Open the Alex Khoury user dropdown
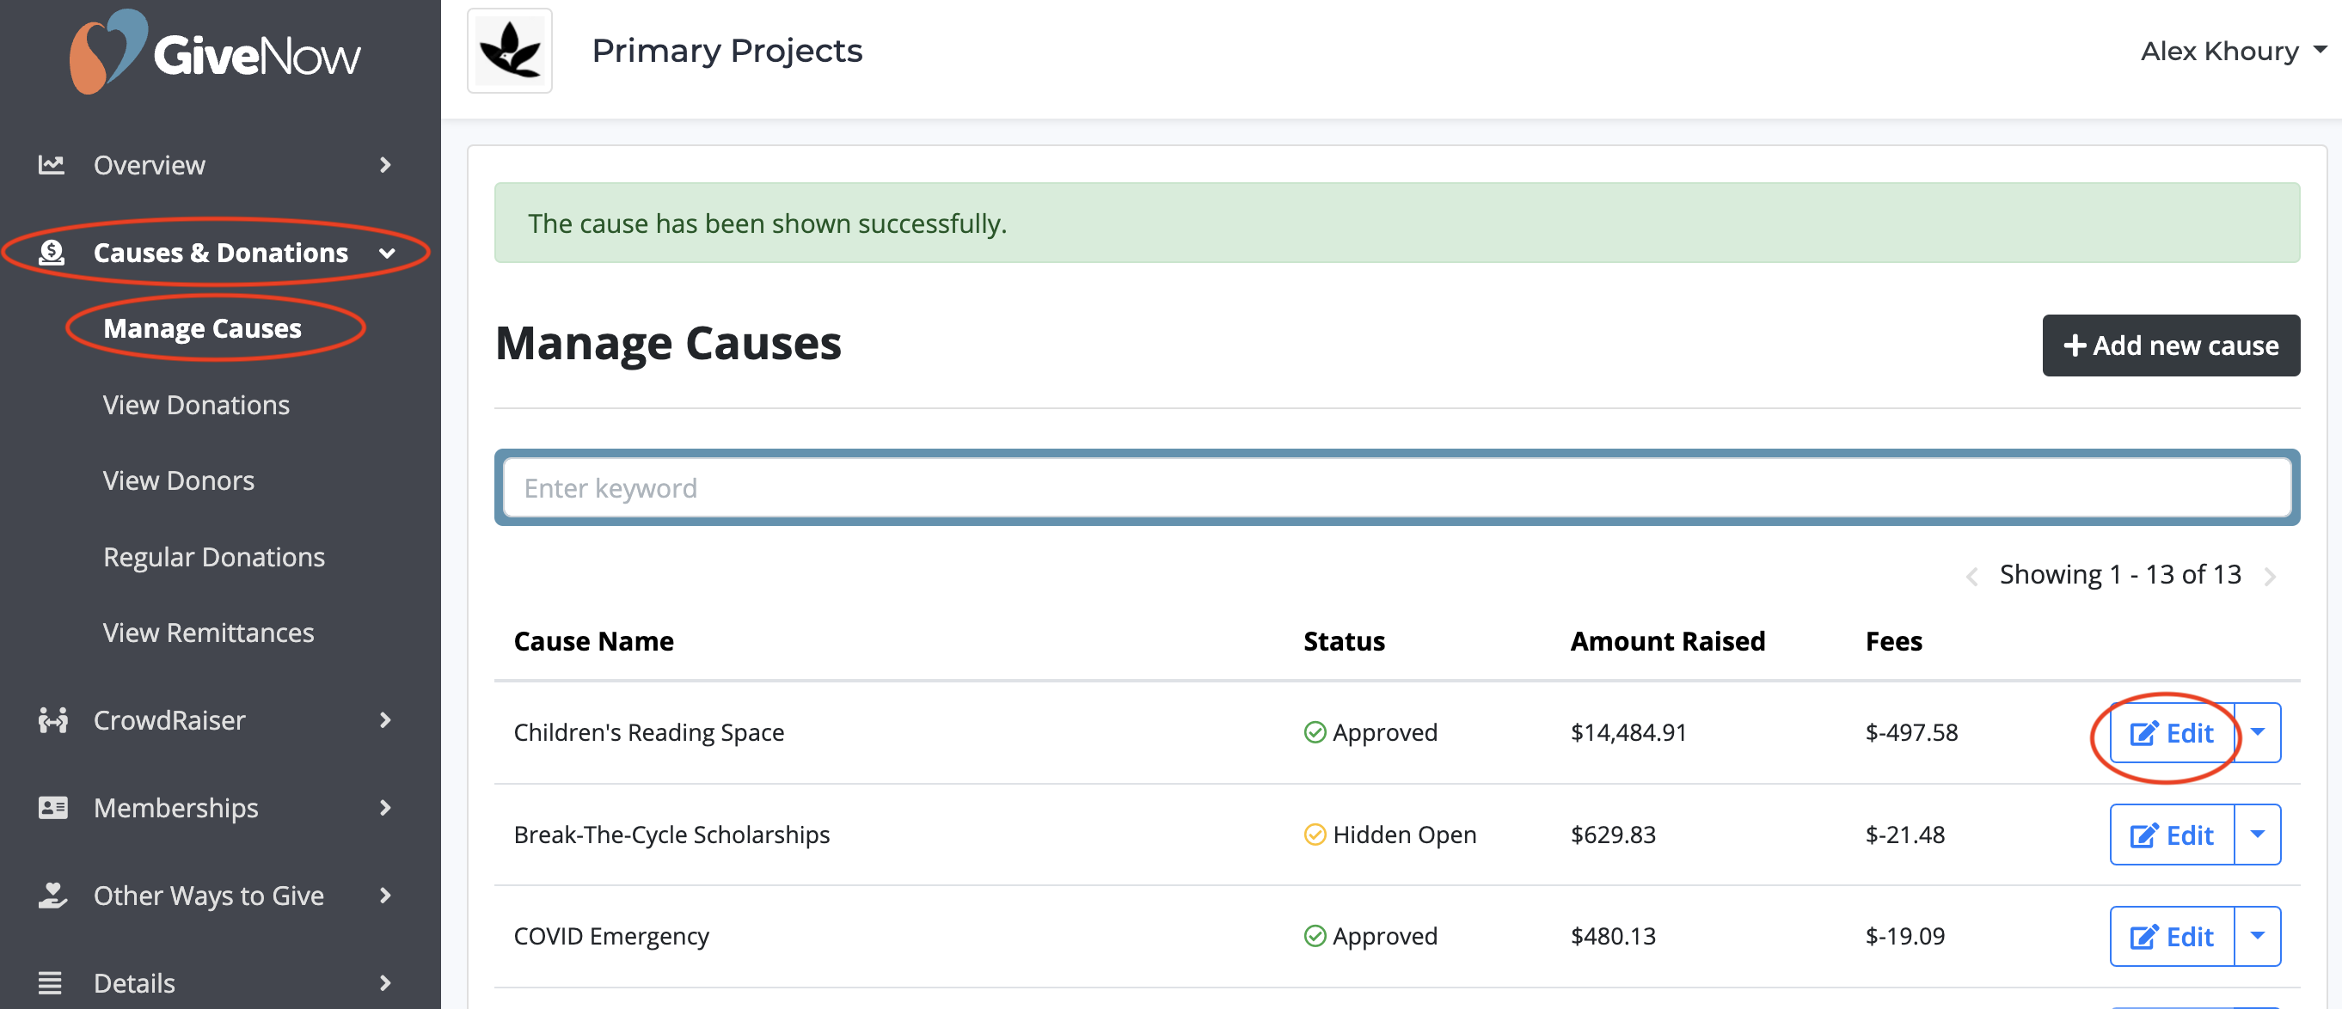This screenshot has height=1009, width=2342. tap(2232, 51)
